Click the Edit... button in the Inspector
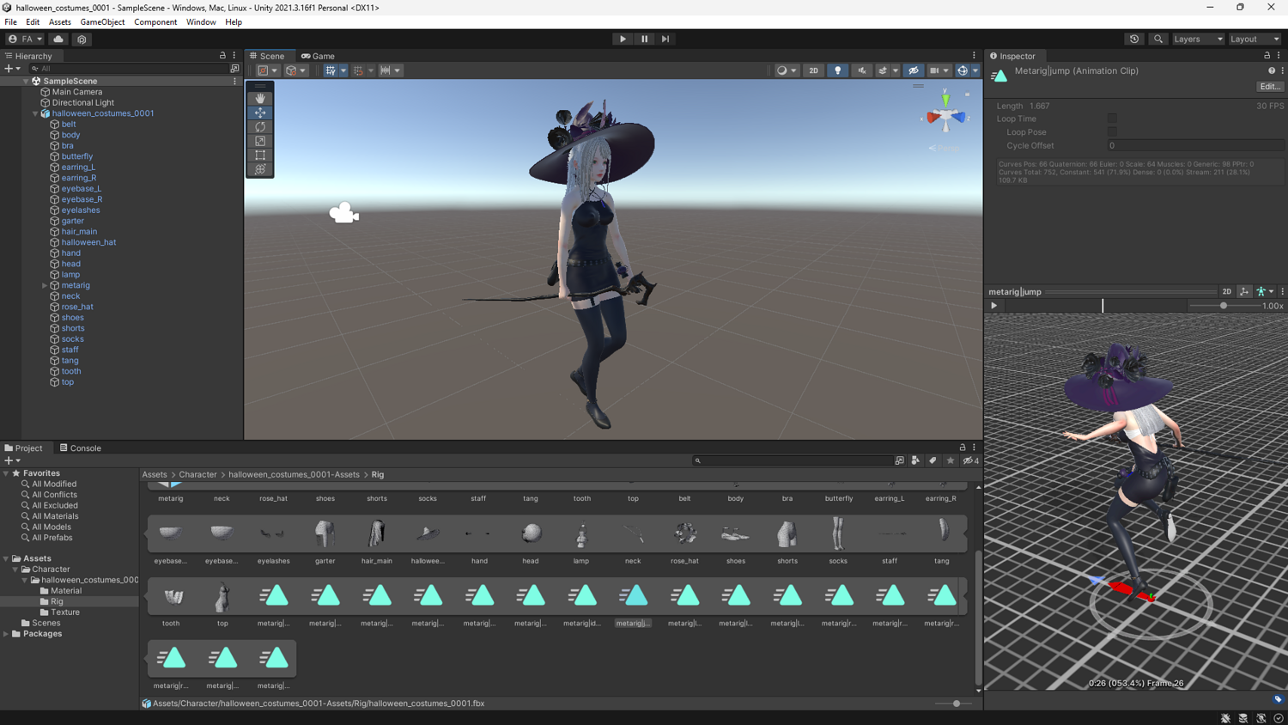1288x725 pixels. point(1269,86)
